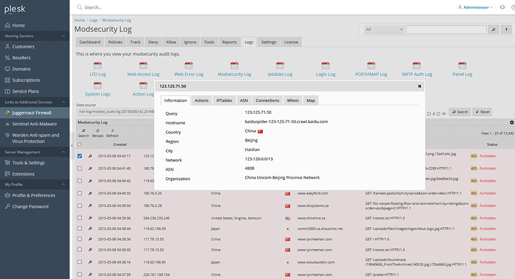Check the 04:39:36 row checkbox
The height and width of the screenshot is (279, 515).
click(79, 218)
